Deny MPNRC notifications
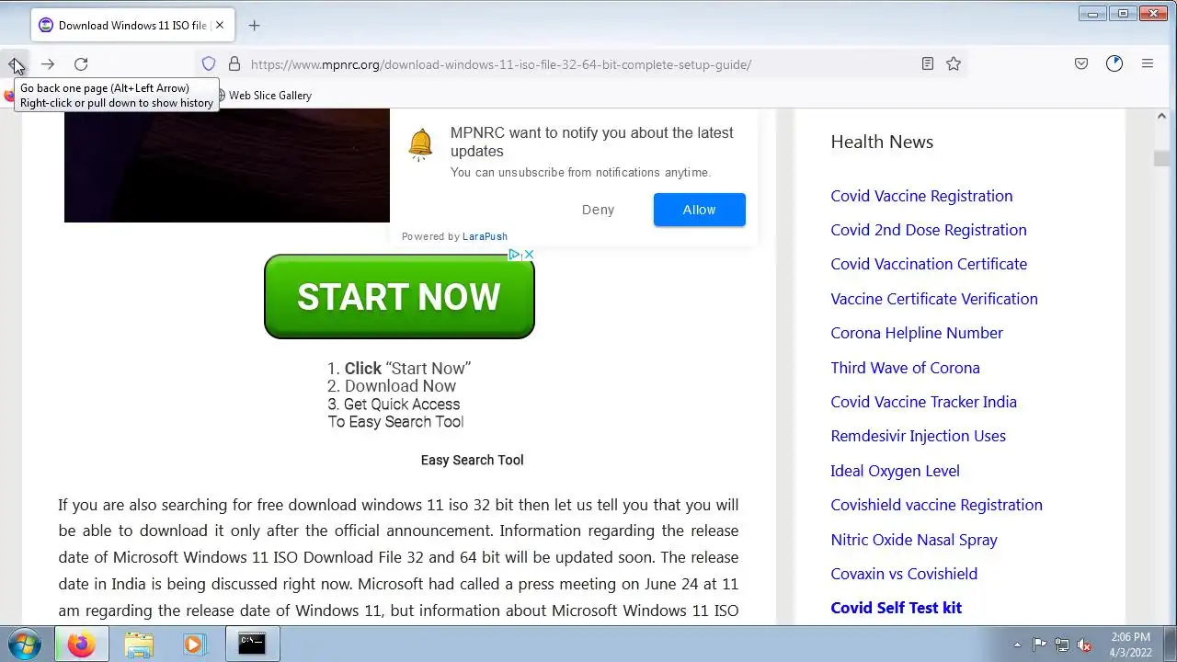 [598, 210]
